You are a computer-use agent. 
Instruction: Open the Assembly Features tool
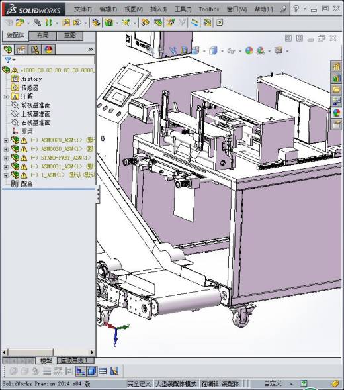click(x=109, y=23)
